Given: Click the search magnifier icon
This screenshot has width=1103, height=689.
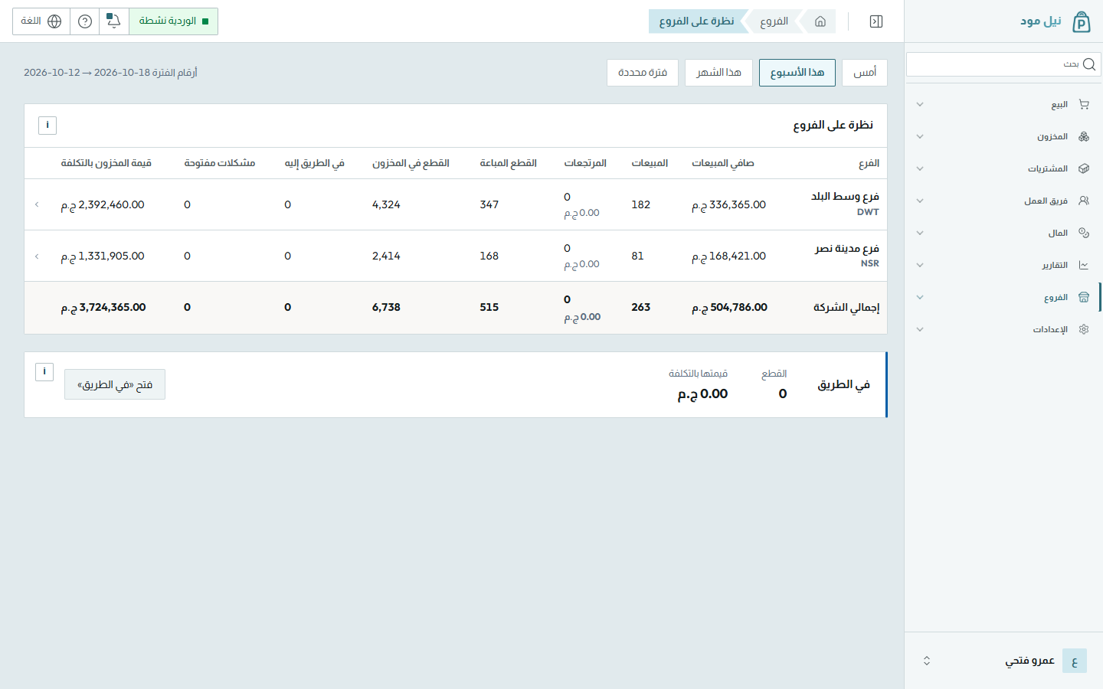Looking at the screenshot, I should (1089, 64).
